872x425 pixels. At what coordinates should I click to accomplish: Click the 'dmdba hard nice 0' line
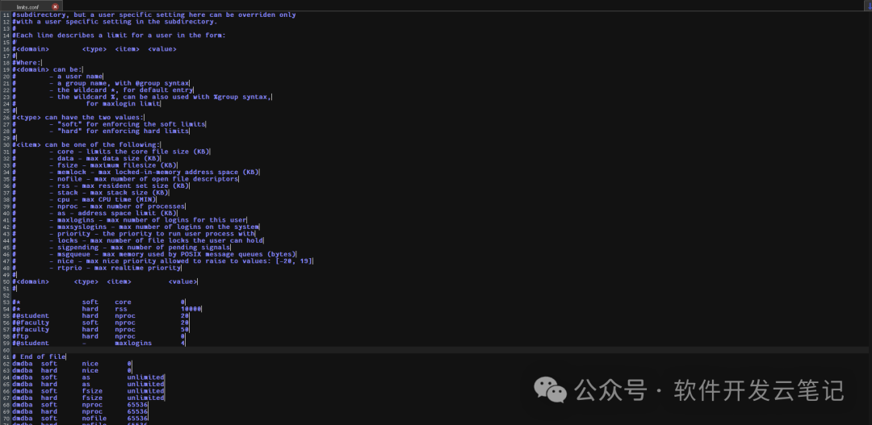point(72,370)
